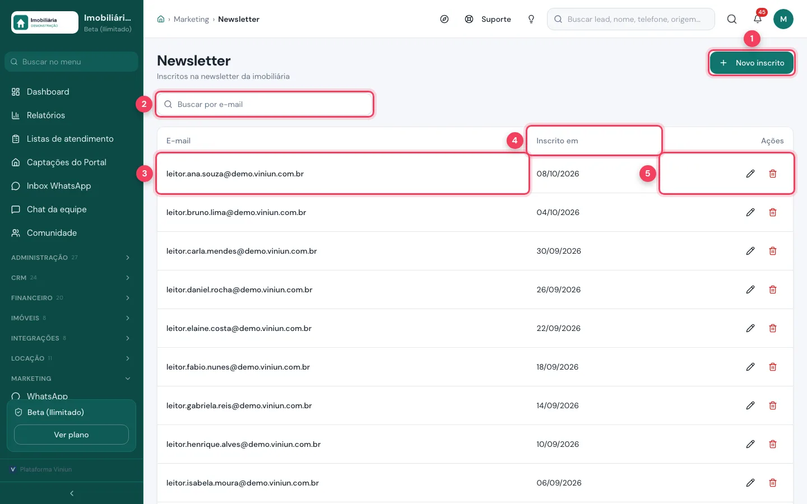Focus the Buscar no menu field
This screenshot has width=807, height=504.
coord(71,62)
